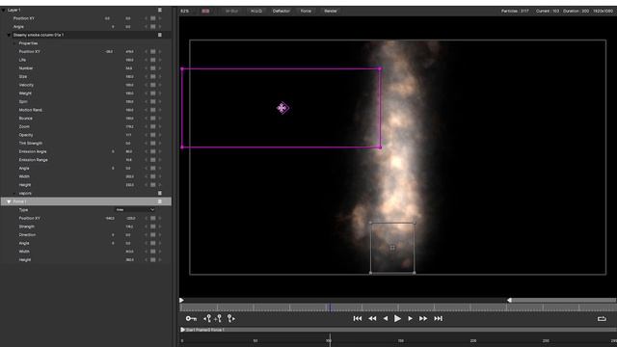Click the Motion Rand. label
The image size is (617, 347).
point(31,110)
